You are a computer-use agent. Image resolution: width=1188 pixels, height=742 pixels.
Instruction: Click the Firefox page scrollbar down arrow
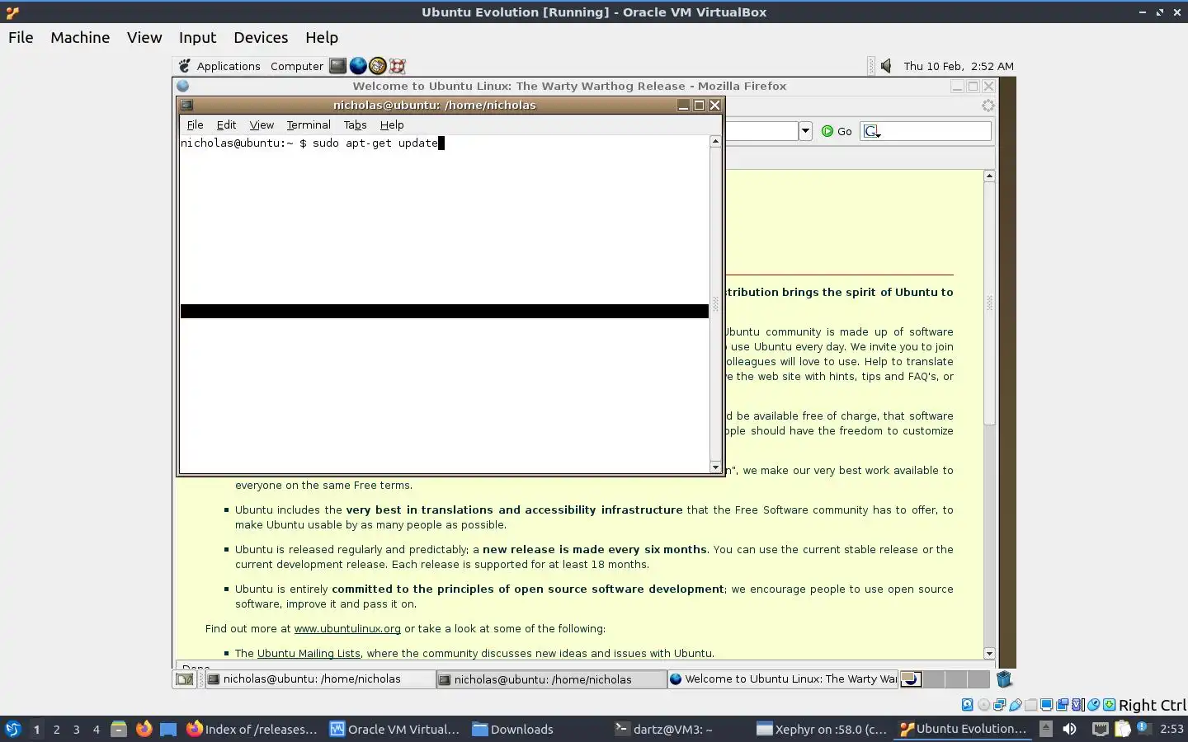[x=989, y=653]
